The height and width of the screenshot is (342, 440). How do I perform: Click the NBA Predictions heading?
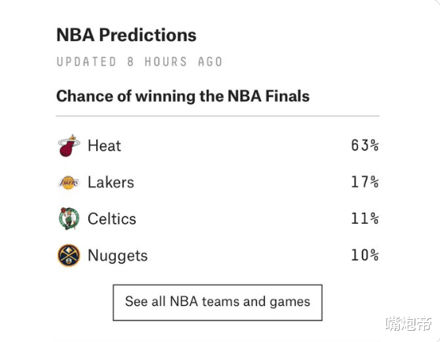click(126, 35)
